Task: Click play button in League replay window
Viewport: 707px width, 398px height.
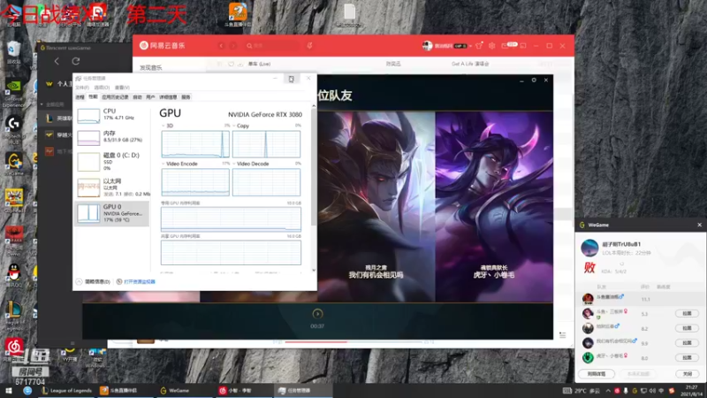Action: (x=317, y=314)
